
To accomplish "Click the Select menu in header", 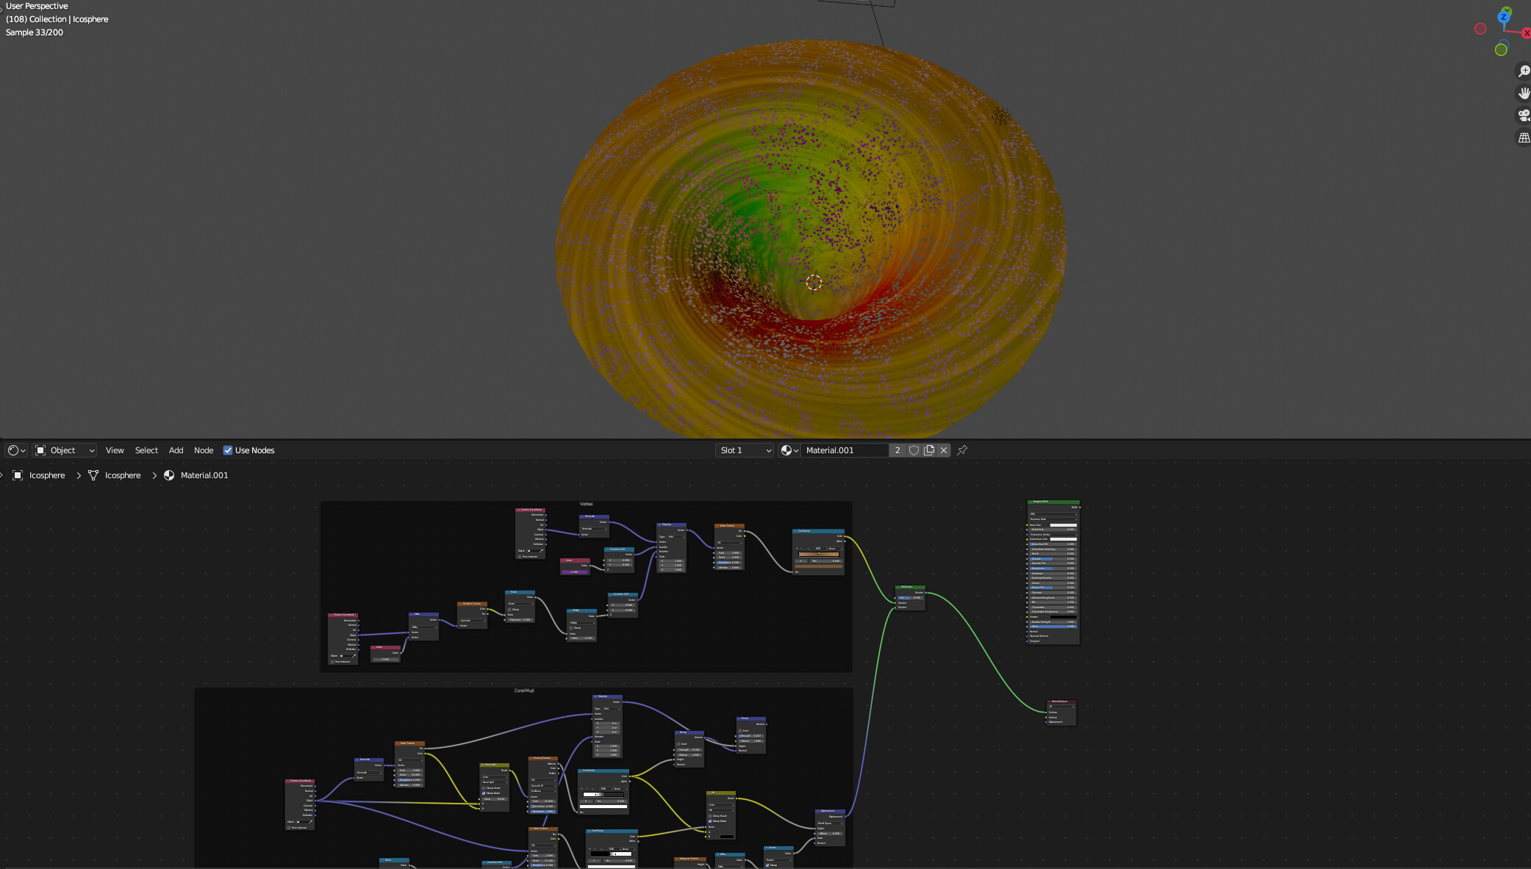I will coord(145,450).
